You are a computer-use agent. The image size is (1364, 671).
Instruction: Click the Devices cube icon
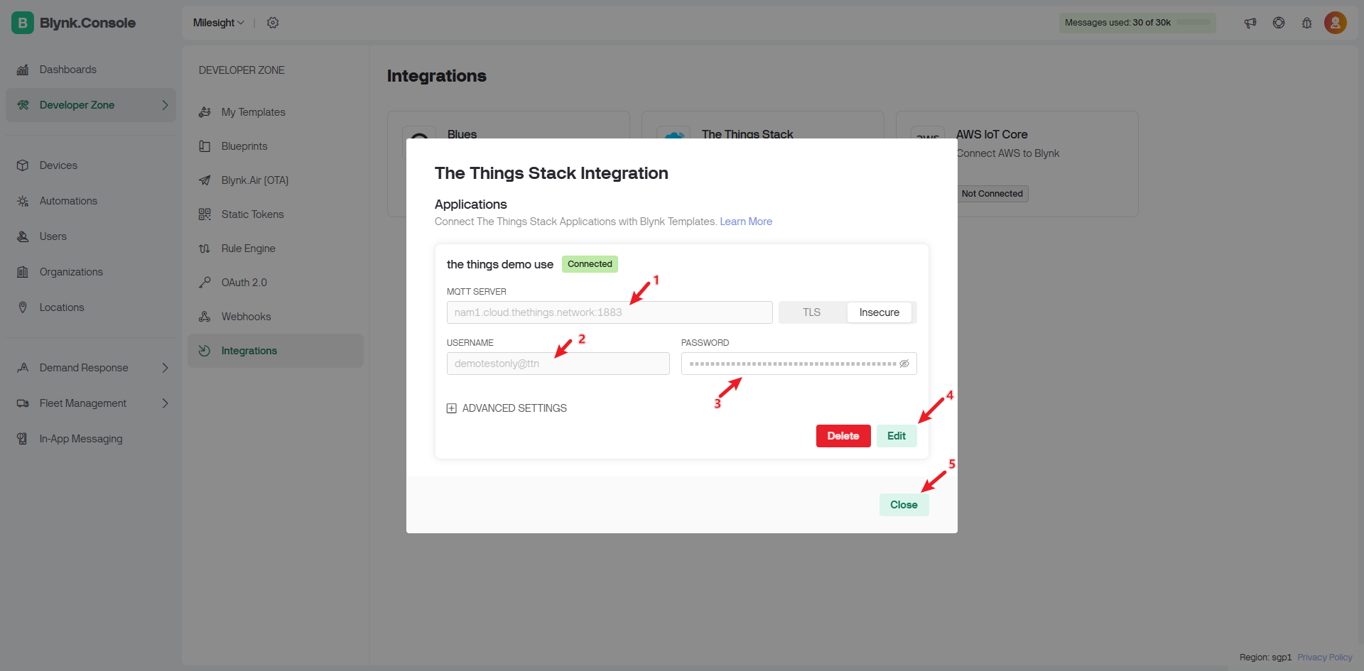[23, 165]
